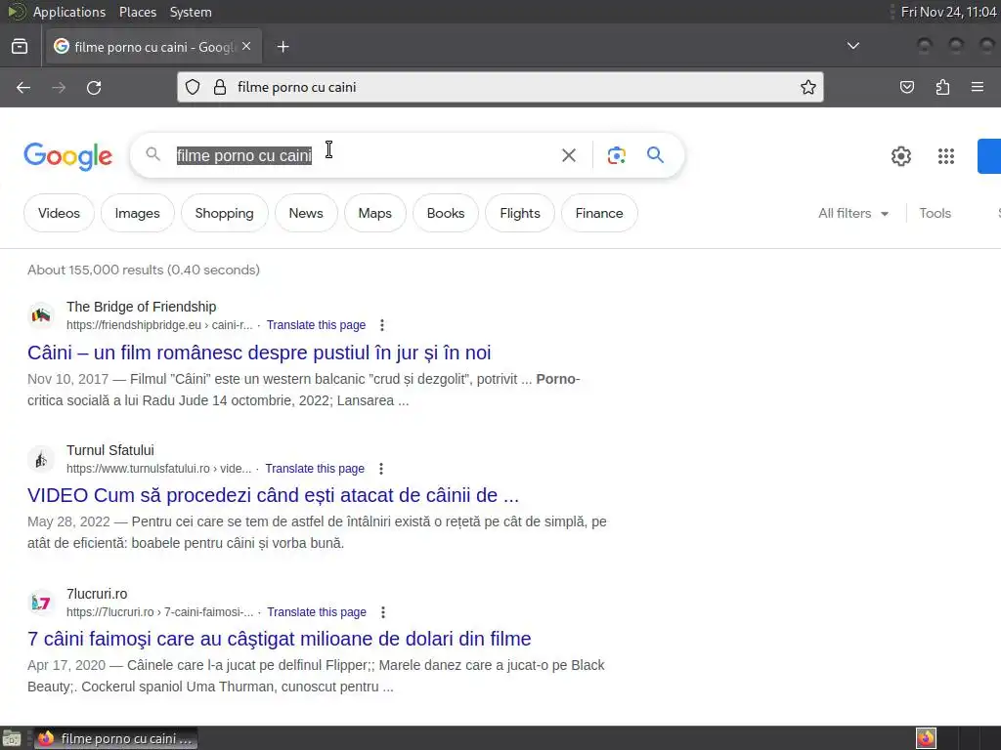This screenshot has width=1001, height=750.
Task: Click the "About 155,000 results" stats text
Action: point(144,270)
